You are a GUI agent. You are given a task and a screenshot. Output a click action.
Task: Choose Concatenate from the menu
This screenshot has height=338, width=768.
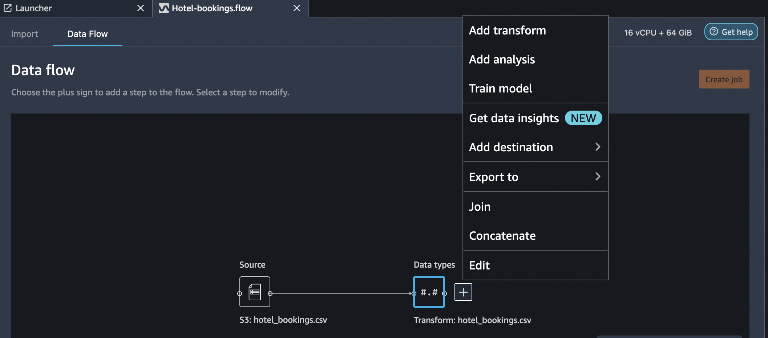502,235
